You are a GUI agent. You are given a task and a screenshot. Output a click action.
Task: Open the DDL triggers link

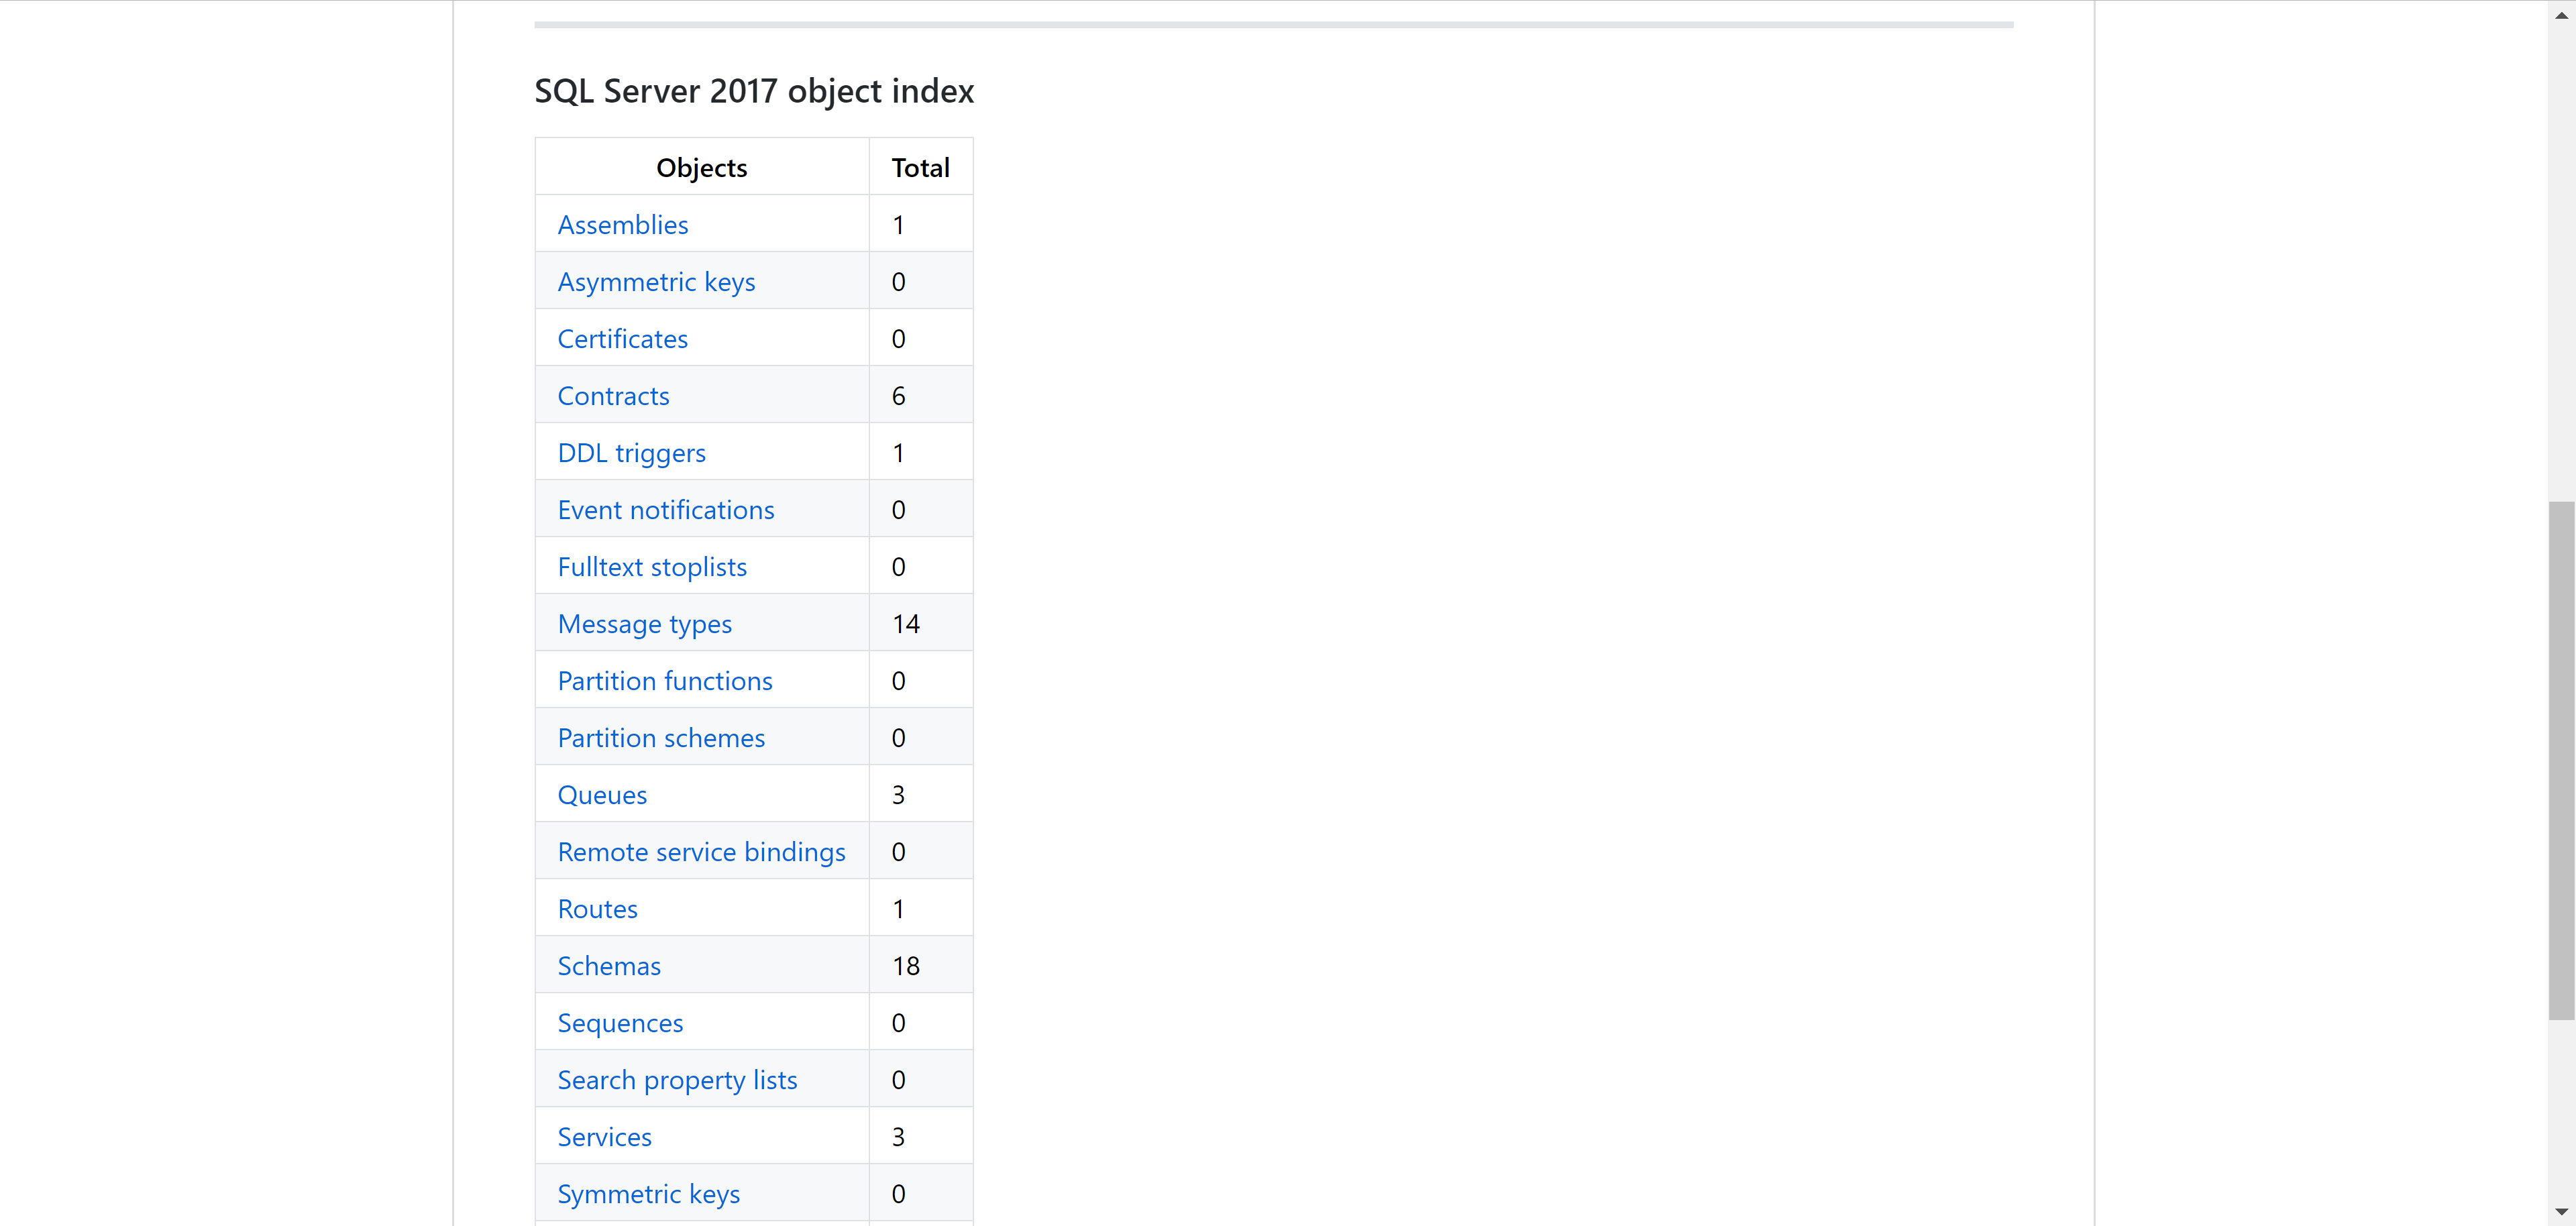tap(631, 453)
